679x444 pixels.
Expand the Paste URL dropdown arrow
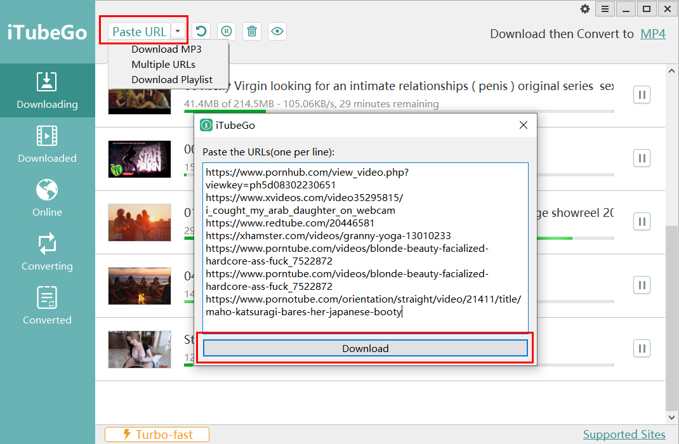[178, 32]
